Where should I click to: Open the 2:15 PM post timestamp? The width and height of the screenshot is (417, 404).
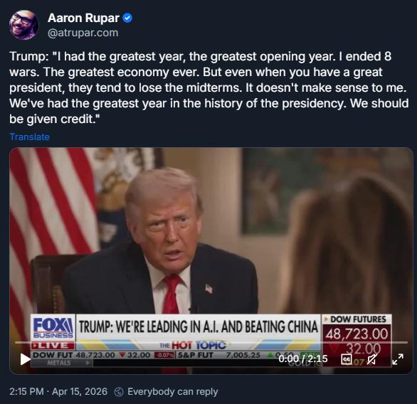coord(26,391)
